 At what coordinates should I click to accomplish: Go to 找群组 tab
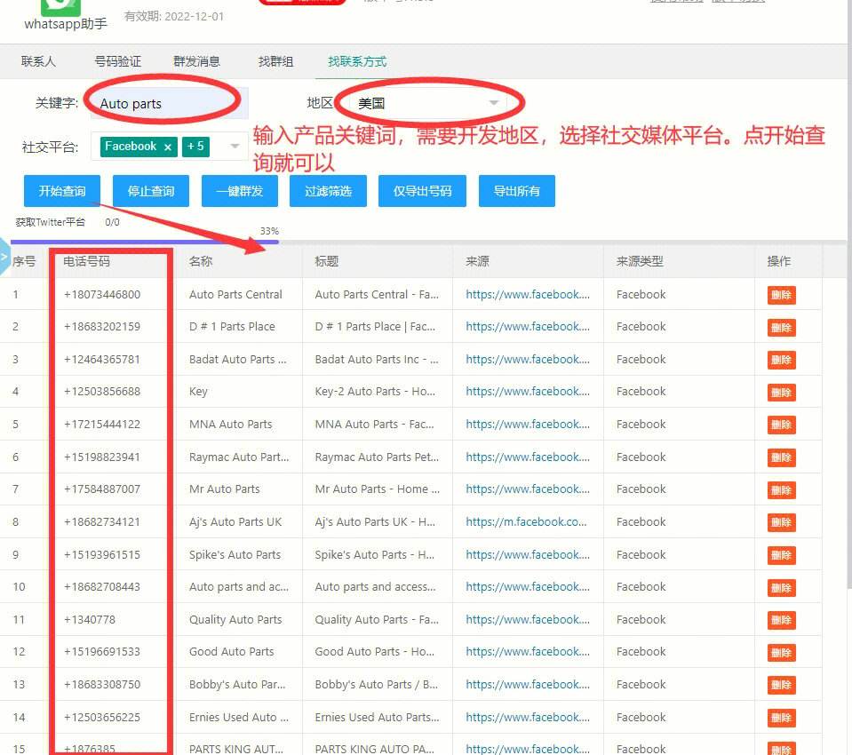pyautogui.click(x=275, y=61)
